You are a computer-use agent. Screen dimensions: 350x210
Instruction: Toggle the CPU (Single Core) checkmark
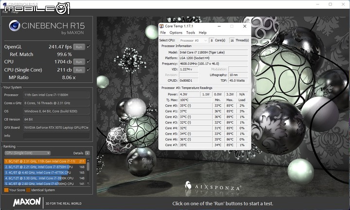pos(88,70)
